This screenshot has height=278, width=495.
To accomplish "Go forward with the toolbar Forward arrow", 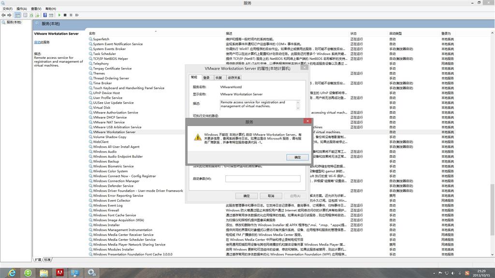I will 10,15.
